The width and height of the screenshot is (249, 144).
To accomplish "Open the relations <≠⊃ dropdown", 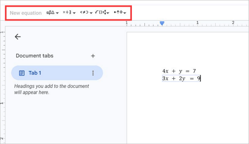I will point(86,12).
